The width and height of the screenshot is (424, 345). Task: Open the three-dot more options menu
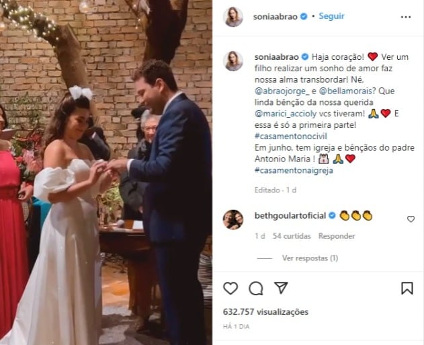(405, 15)
